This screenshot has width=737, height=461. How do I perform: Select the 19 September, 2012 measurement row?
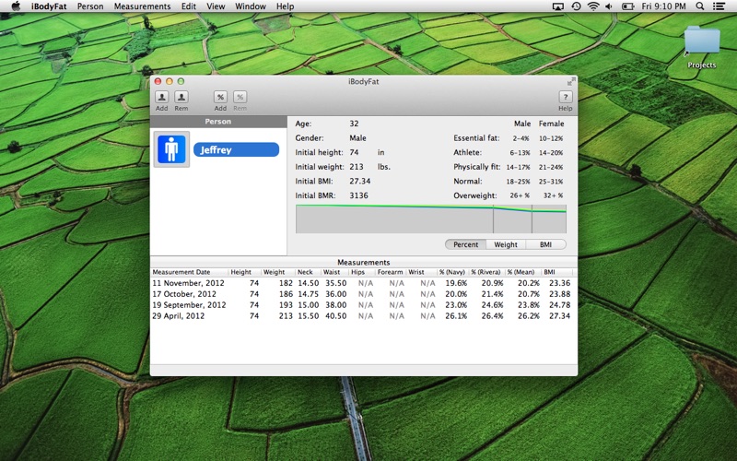(363, 305)
